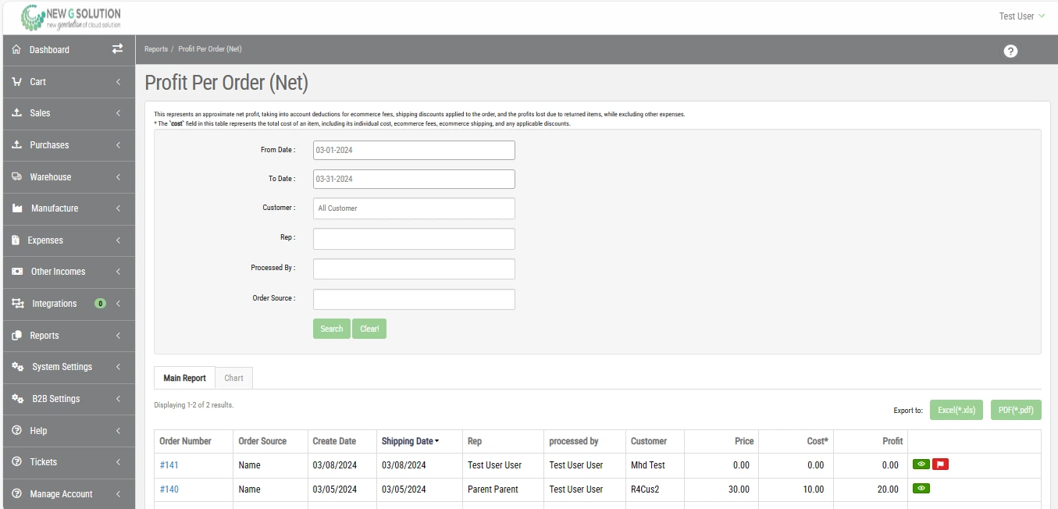The image size is (1058, 509).
Task: Click the 30.00 price value
Action: pos(738,489)
